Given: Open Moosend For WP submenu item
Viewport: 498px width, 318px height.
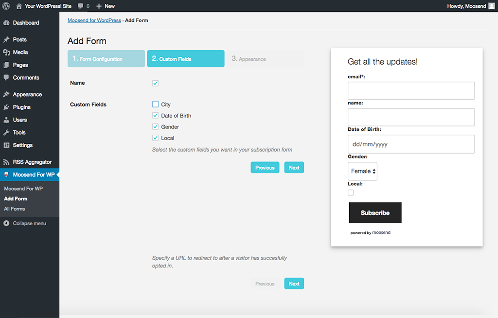Looking at the screenshot, I should pyautogui.click(x=23, y=188).
